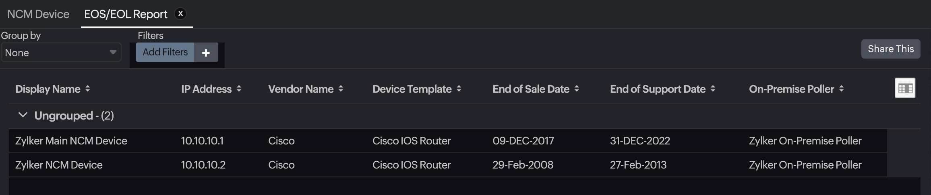Open the Group by dropdown

tap(61, 53)
